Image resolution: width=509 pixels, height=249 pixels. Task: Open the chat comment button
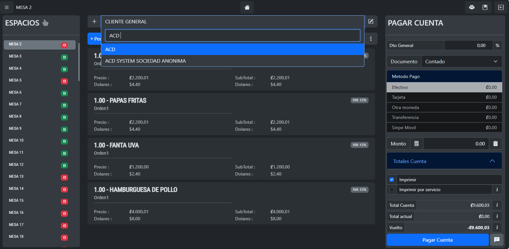[x=496, y=240]
